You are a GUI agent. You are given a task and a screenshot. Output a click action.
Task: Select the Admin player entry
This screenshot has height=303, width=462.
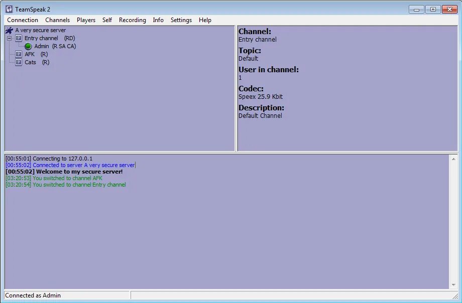click(x=55, y=46)
